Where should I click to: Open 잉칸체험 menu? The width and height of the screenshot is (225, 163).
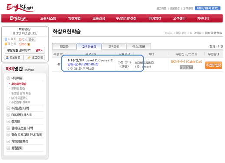[x=74, y=18]
